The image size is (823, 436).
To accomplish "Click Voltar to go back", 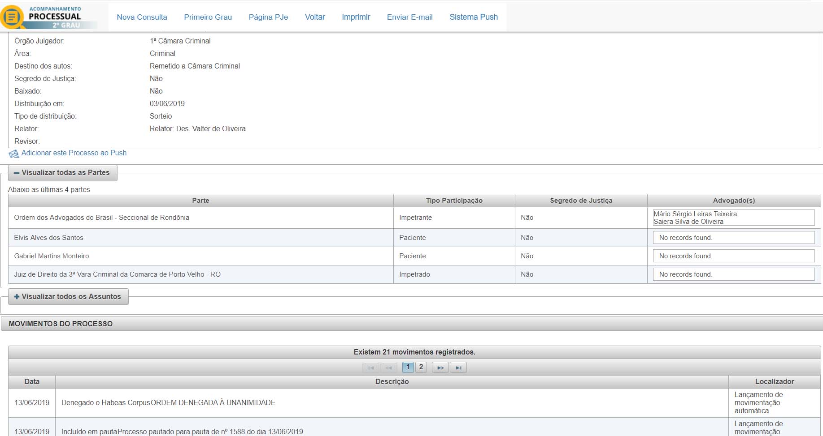I will pos(315,17).
